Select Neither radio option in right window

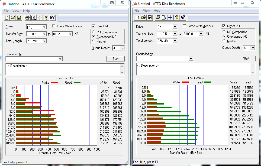pos(224,41)
